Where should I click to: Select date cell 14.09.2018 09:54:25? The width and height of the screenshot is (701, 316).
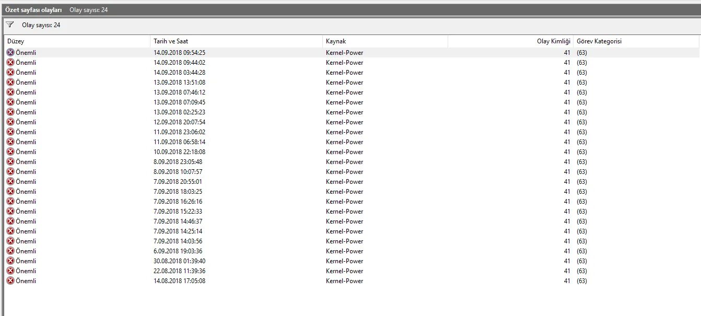(x=179, y=52)
